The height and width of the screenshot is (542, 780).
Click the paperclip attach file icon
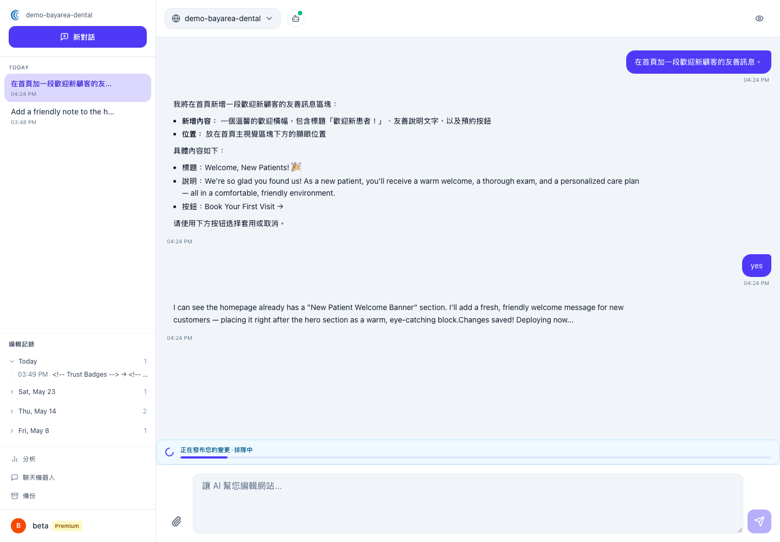177,521
